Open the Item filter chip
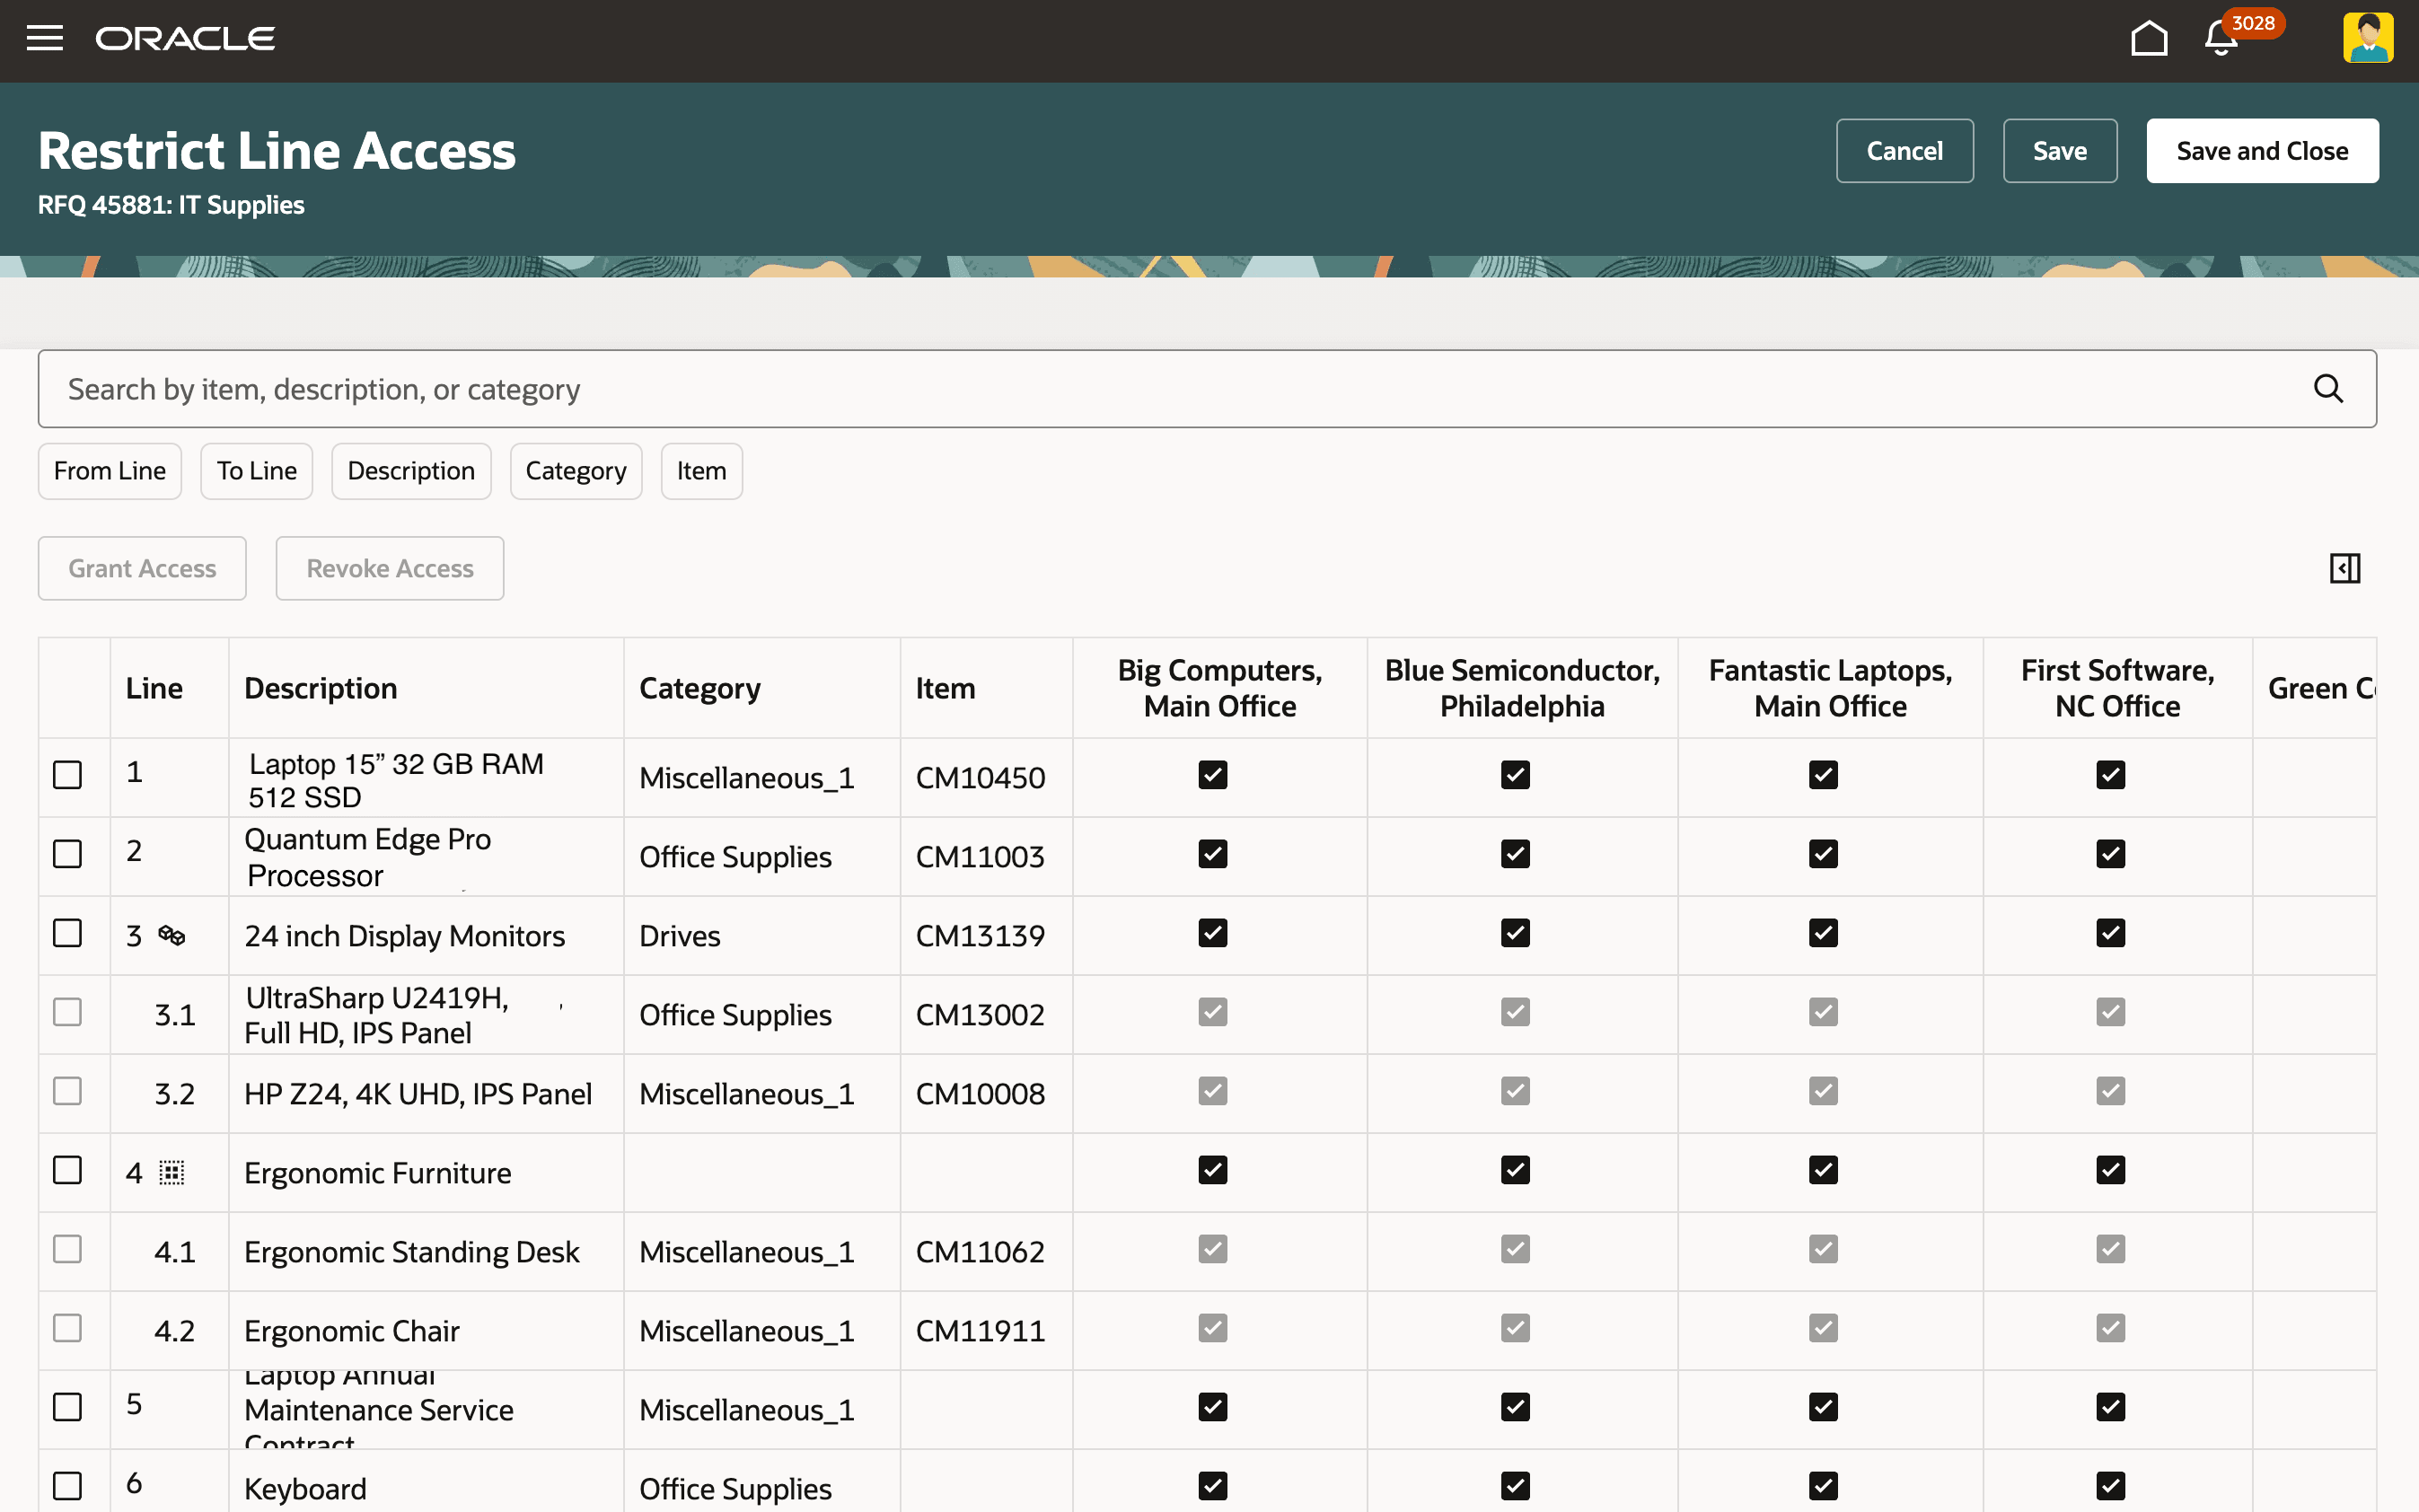This screenshot has width=2419, height=1512. tap(702, 471)
